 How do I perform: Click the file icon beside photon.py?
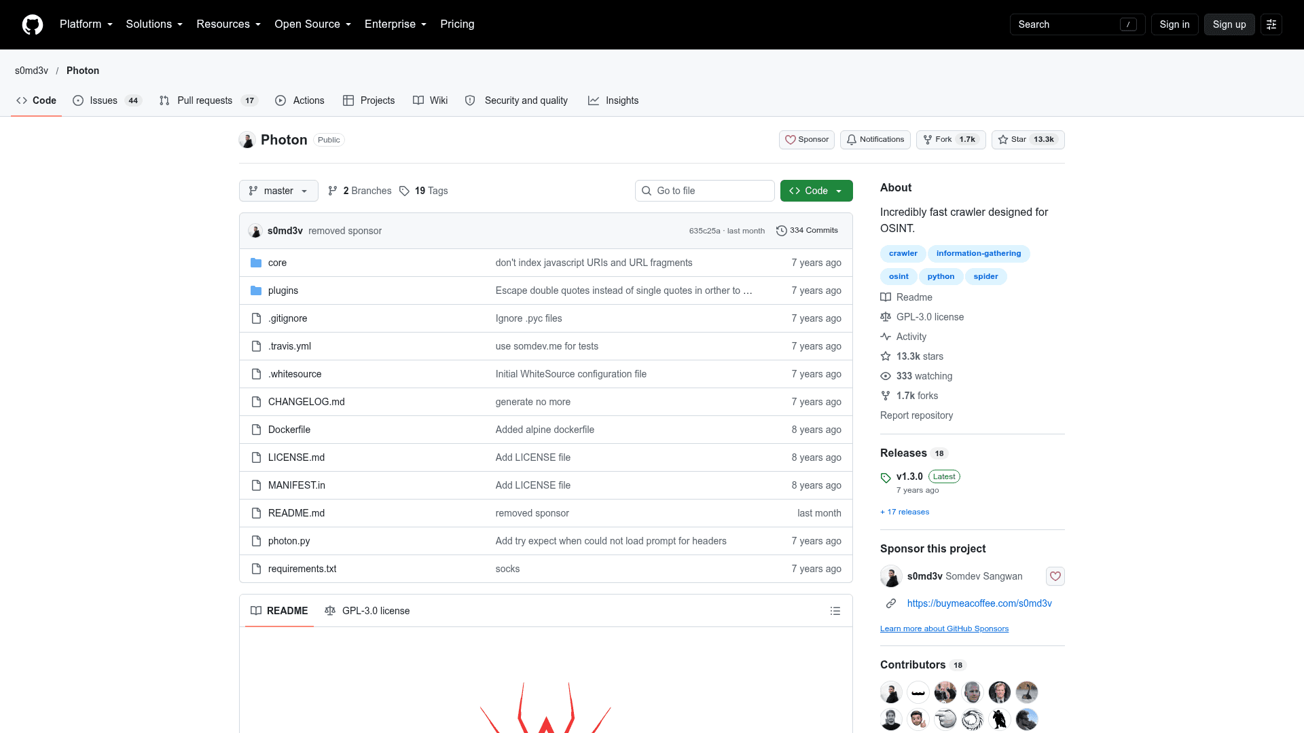256,541
